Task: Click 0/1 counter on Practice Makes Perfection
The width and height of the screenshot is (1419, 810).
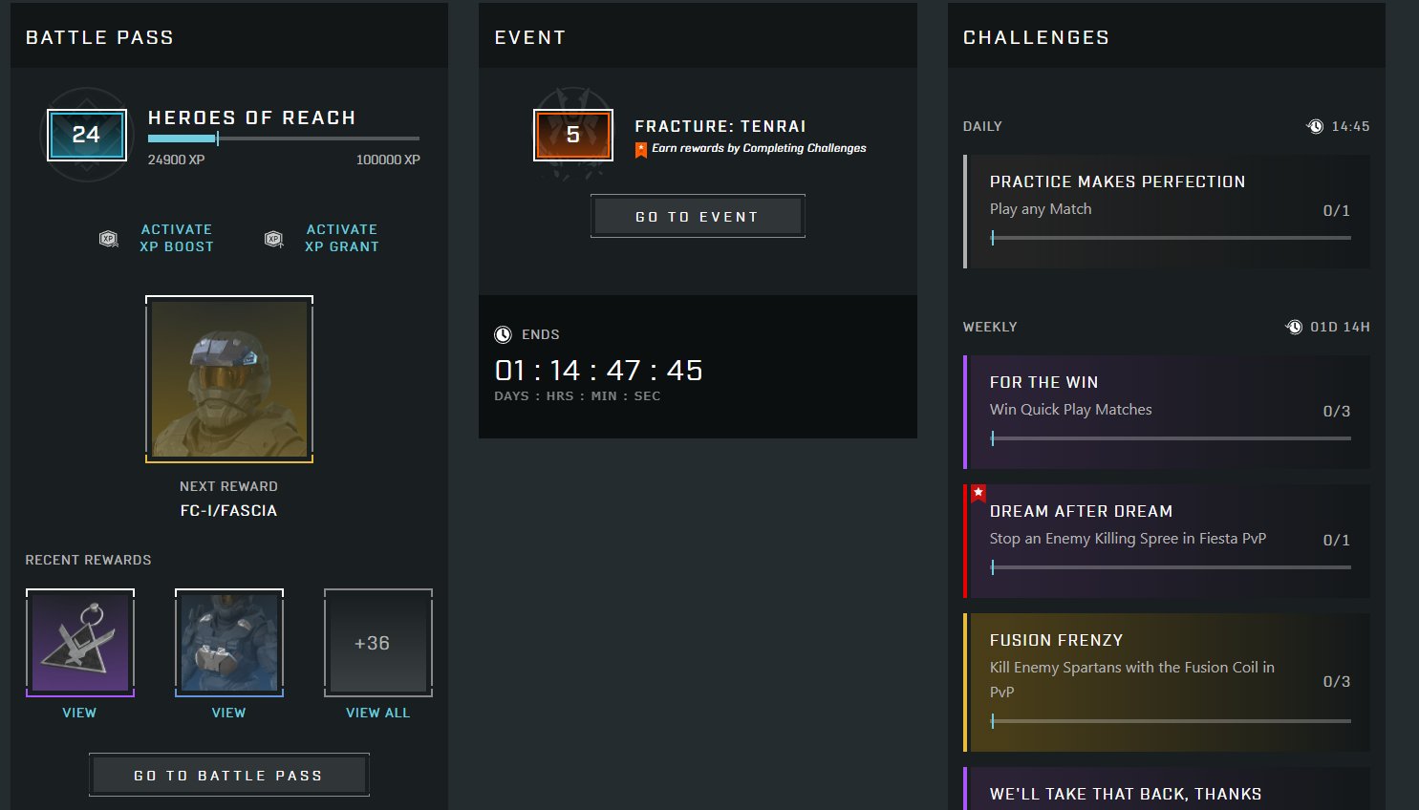Action: pos(1337,210)
